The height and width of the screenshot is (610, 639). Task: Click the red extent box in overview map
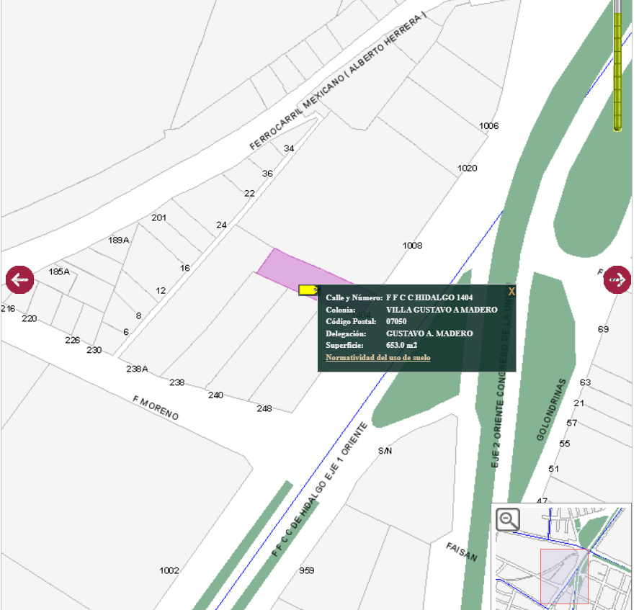coord(564,576)
